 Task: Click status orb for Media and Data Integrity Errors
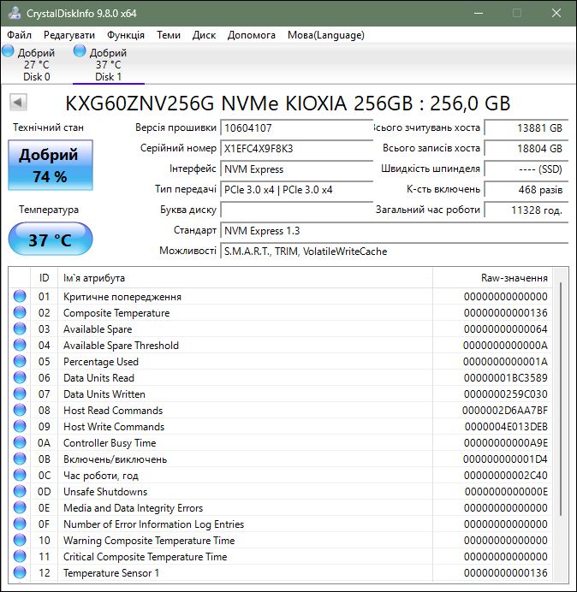(x=20, y=507)
